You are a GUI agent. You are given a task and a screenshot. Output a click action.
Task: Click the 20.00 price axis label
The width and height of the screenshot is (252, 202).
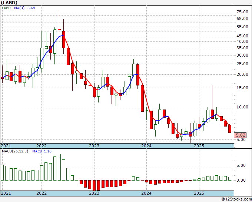coord(242,74)
